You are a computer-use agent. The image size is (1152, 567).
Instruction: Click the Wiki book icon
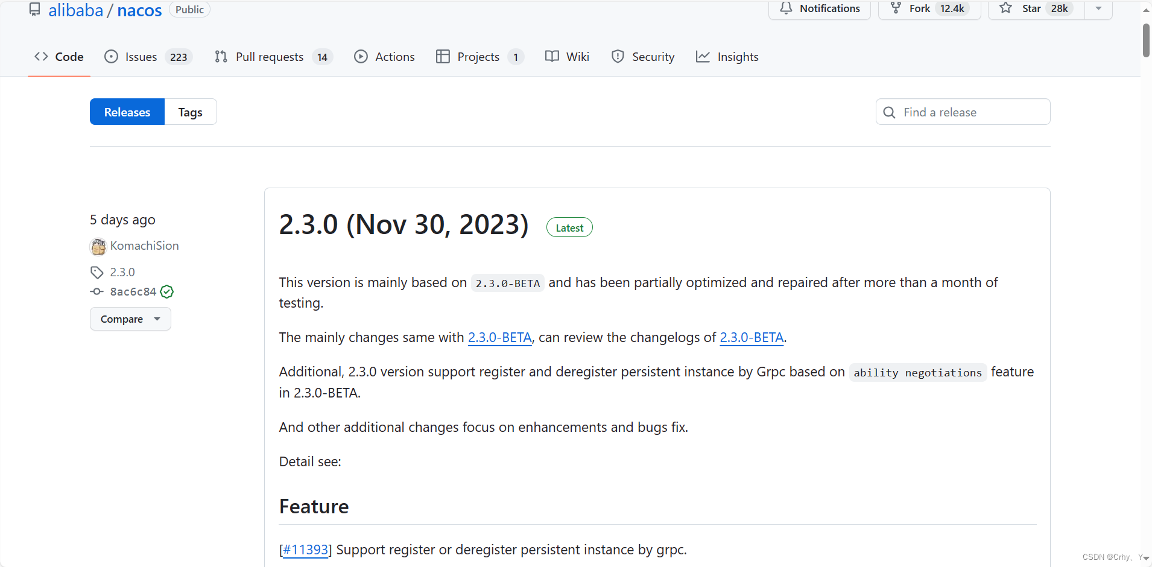552,56
